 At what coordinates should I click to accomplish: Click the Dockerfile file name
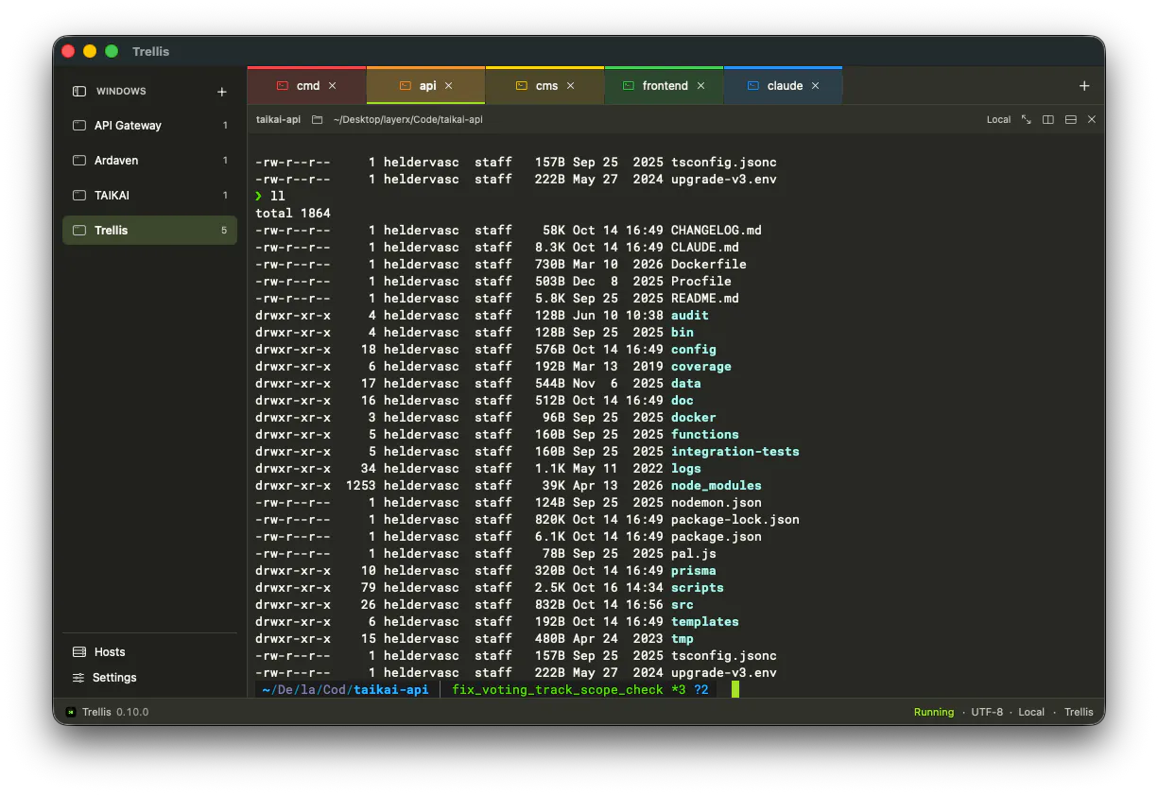click(x=709, y=265)
